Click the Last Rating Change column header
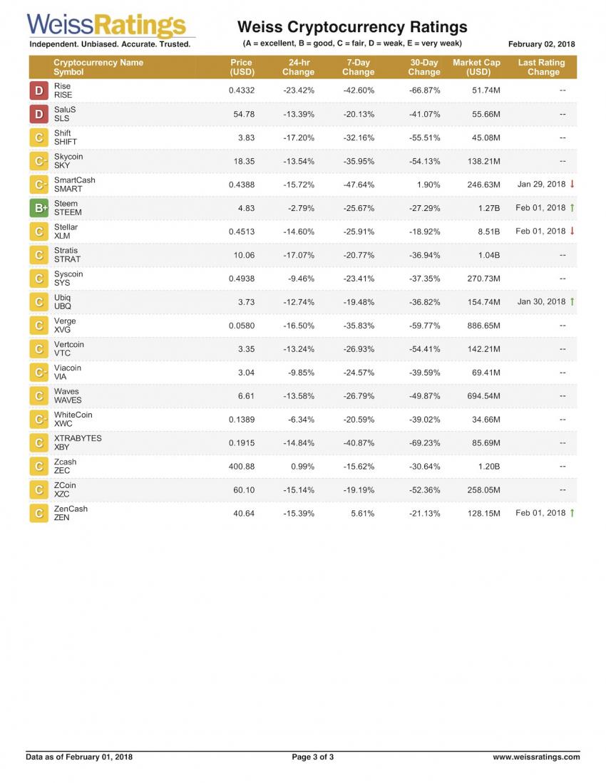Screen dimensions: 606x783 (x=543, y=67)
